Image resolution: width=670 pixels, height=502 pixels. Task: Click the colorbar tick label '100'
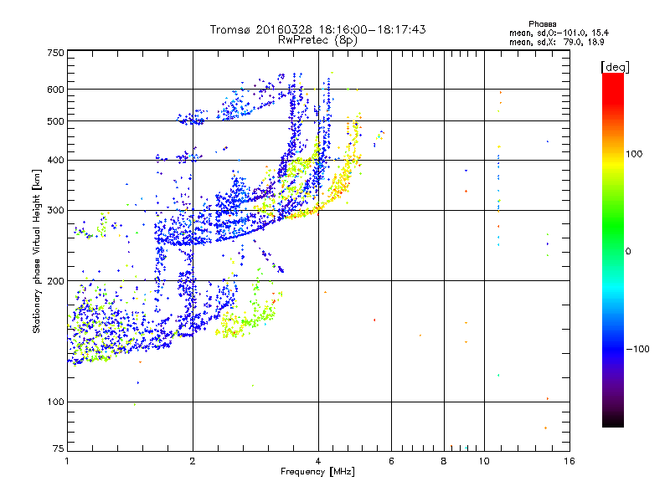634,154
